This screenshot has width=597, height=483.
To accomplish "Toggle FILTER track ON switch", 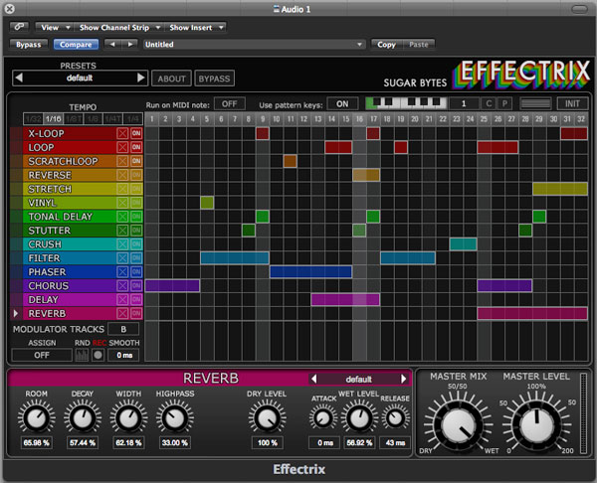I will pos(136,257).
